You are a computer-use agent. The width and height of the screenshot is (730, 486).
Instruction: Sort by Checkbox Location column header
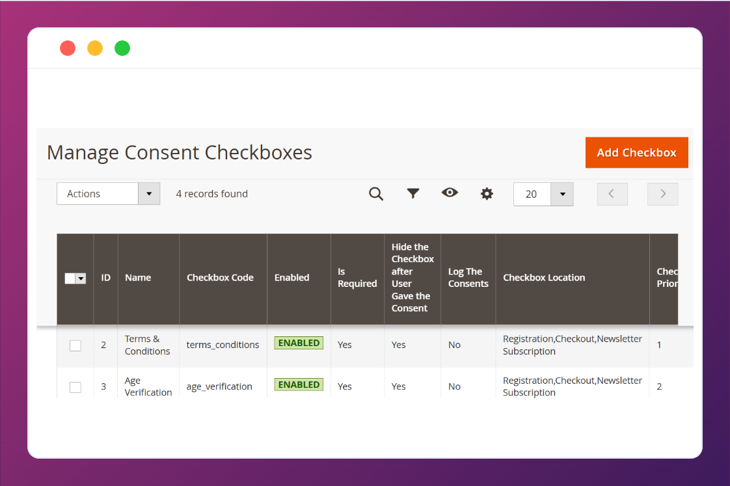[573, 278]
